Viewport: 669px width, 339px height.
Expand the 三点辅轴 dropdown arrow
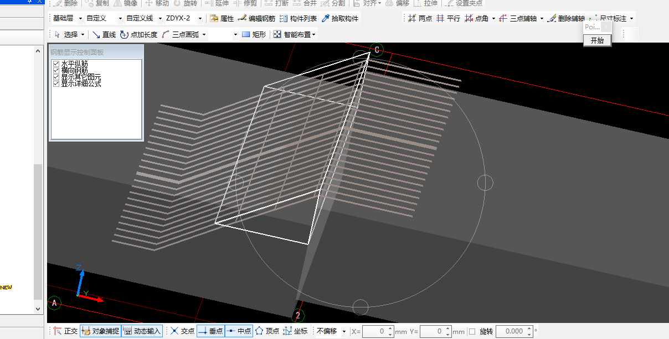pos(542,18)
